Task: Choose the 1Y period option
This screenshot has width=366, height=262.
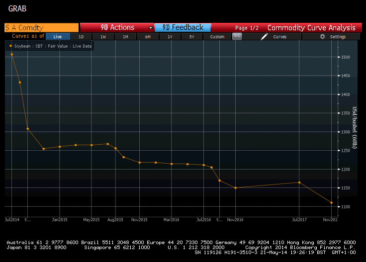Action: point(170,37)
